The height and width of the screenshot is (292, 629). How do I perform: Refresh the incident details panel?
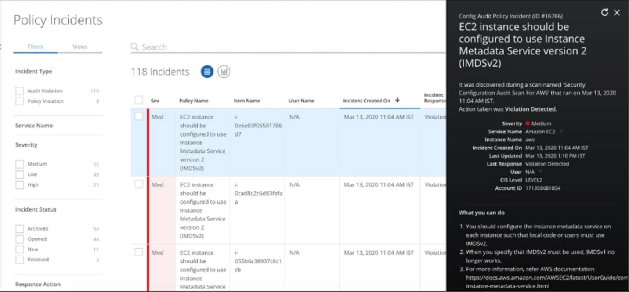(604, 12)
